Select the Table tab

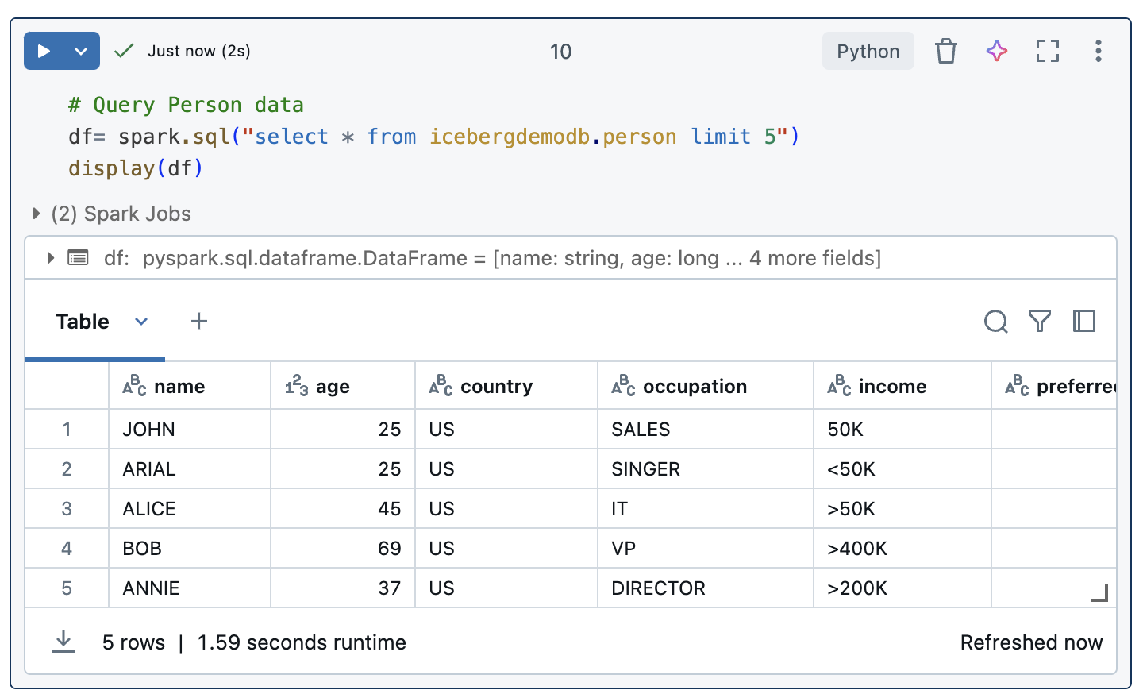click(x=83, y=322)
